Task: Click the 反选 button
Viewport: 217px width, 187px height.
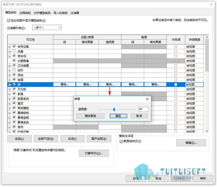Action: 72,138
